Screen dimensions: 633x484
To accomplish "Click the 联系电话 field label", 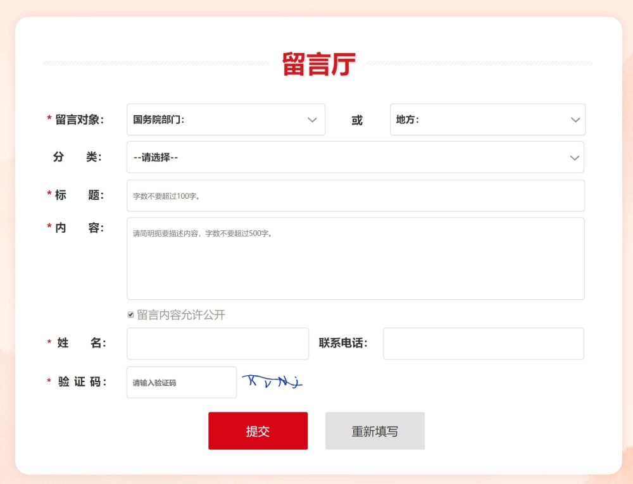I will point(343,344).
